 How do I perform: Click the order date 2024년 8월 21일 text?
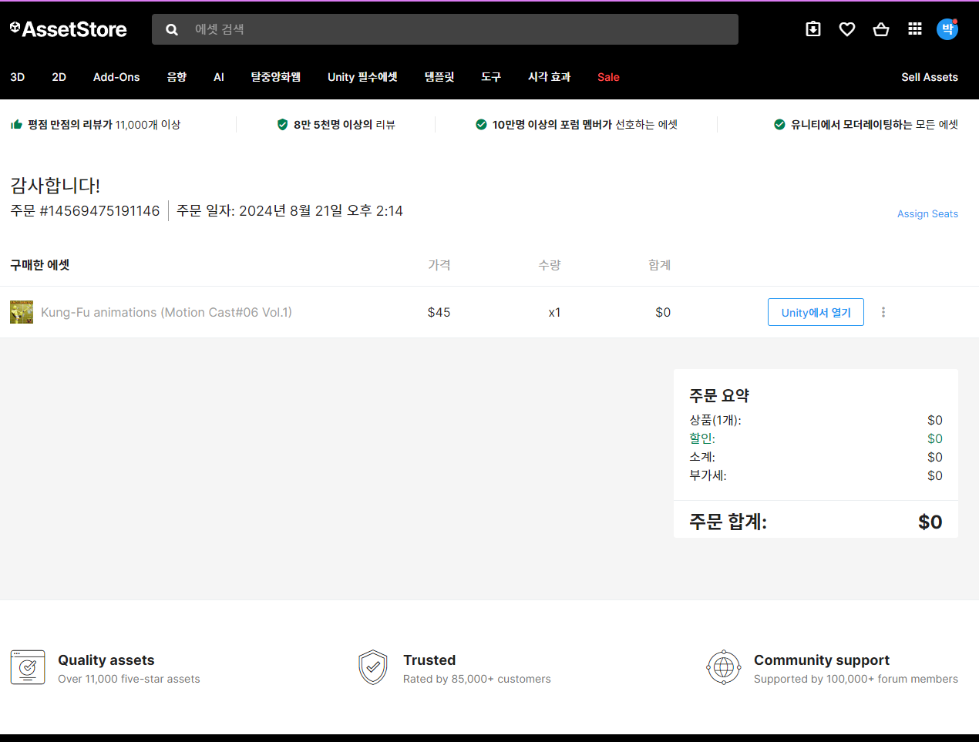point(291,211)
